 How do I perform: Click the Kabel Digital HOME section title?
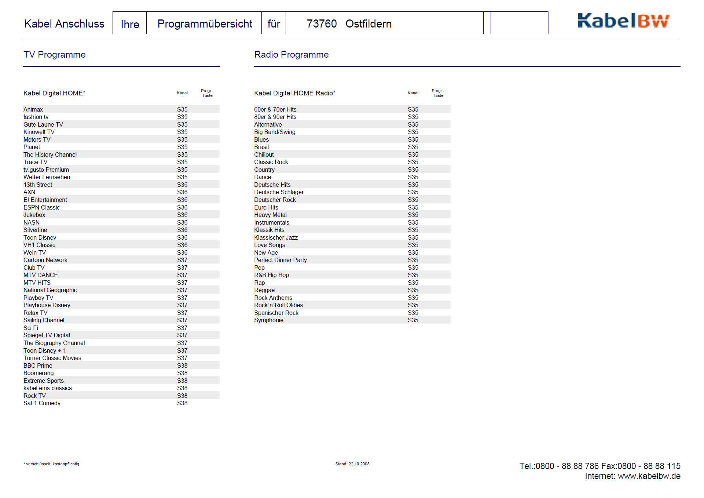click(x=54, y=93)
